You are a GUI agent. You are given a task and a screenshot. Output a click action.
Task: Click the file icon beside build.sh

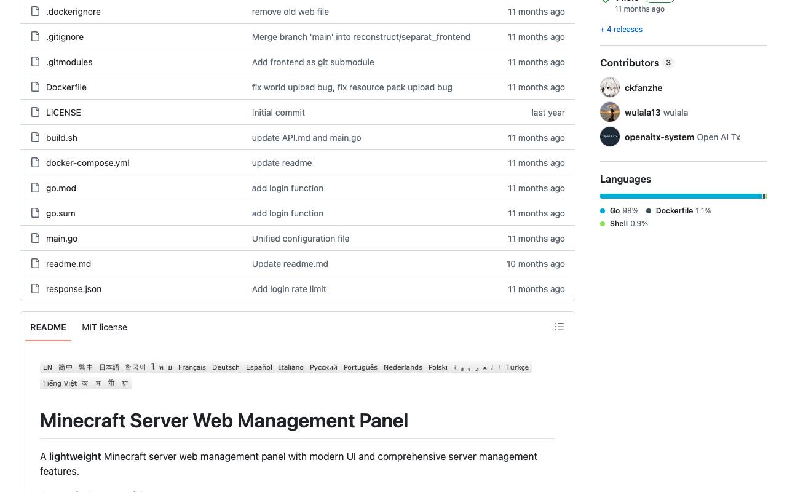35,137
